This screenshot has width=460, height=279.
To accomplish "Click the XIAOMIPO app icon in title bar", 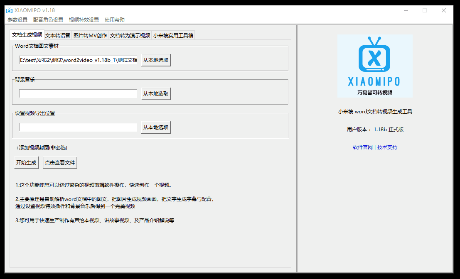I will coord(9,10).
